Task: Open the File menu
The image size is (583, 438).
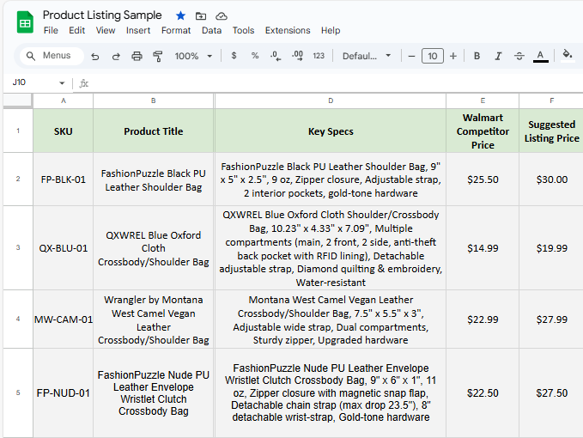Action: (51, 31)
